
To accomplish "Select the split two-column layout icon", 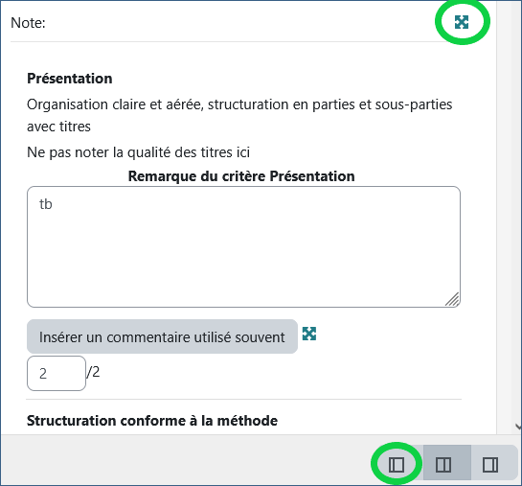I will click(x=443, y=464).
